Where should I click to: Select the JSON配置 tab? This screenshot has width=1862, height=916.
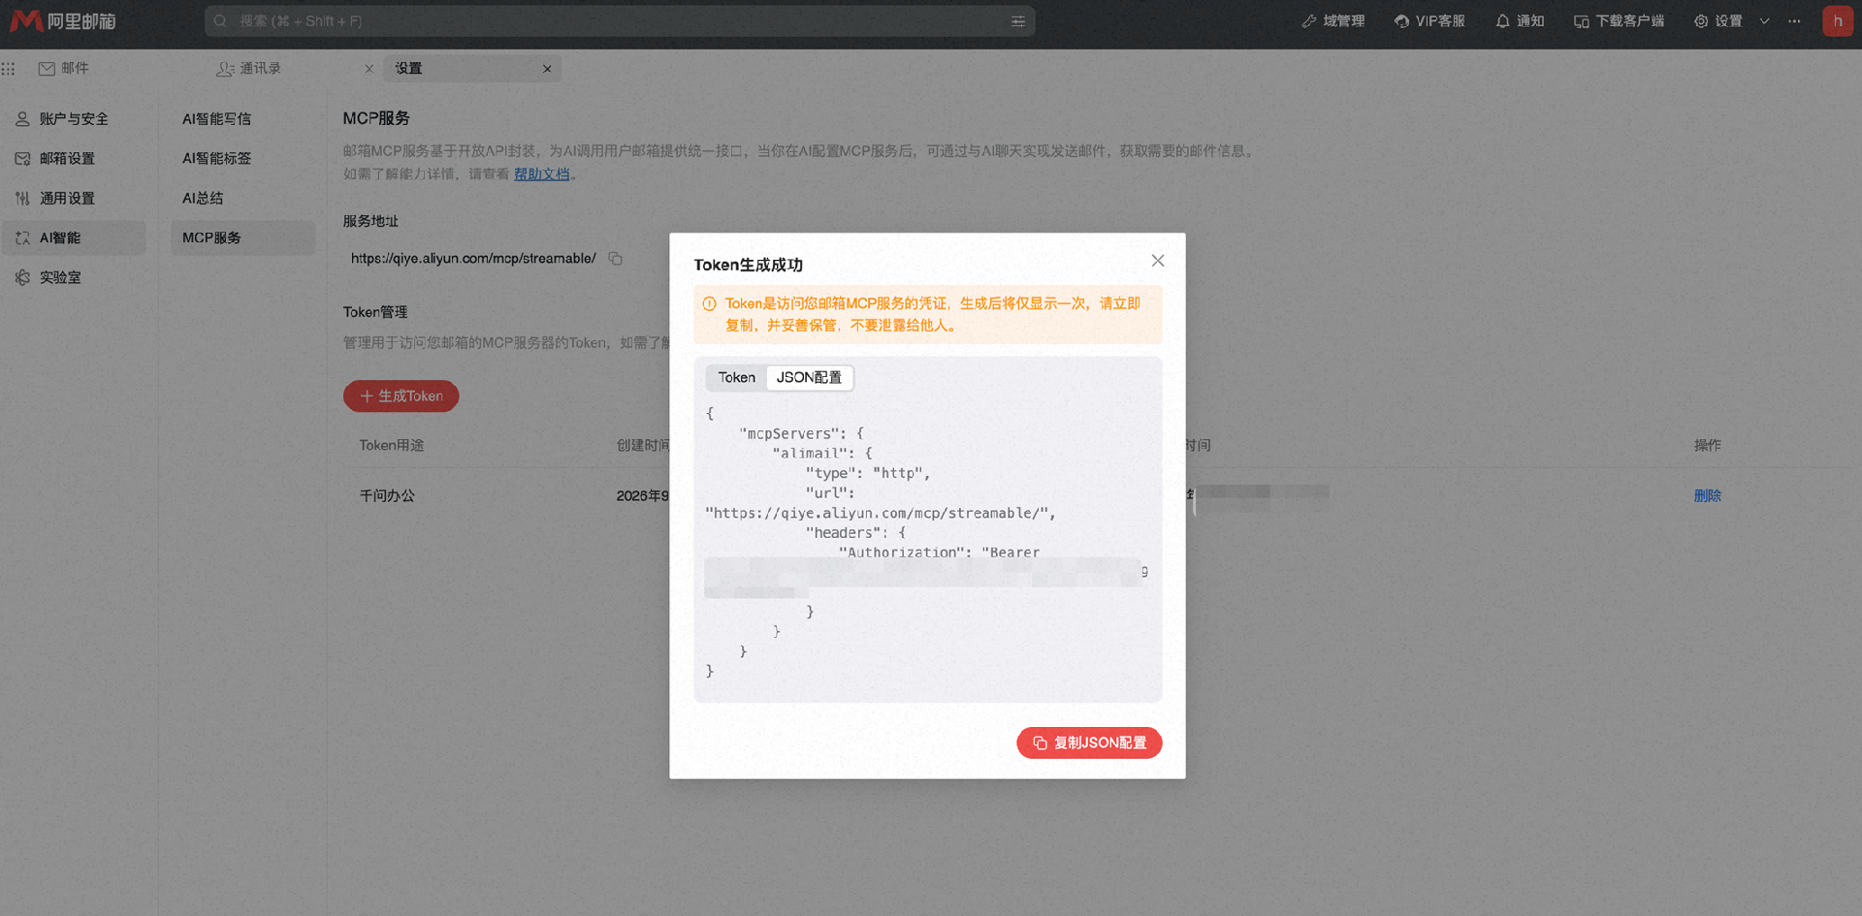(x=810, y=378)
